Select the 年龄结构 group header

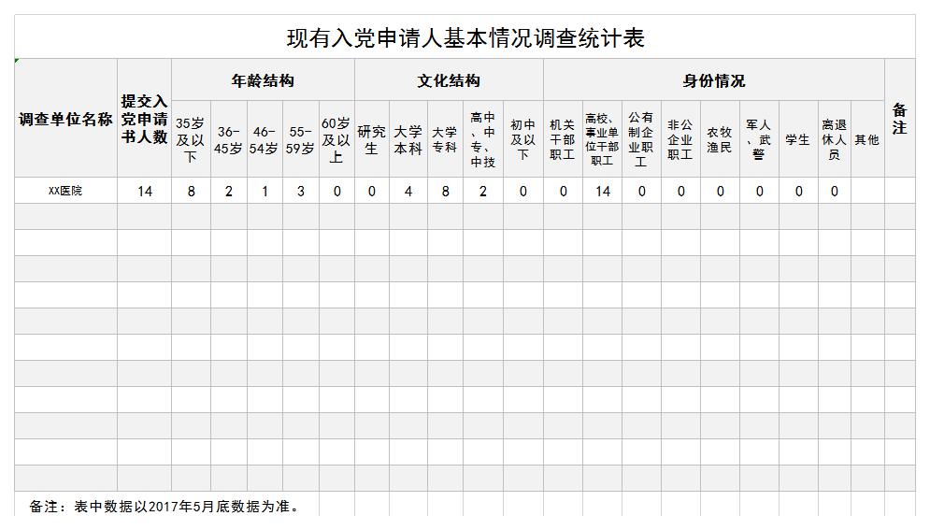(x=263, y=80)
